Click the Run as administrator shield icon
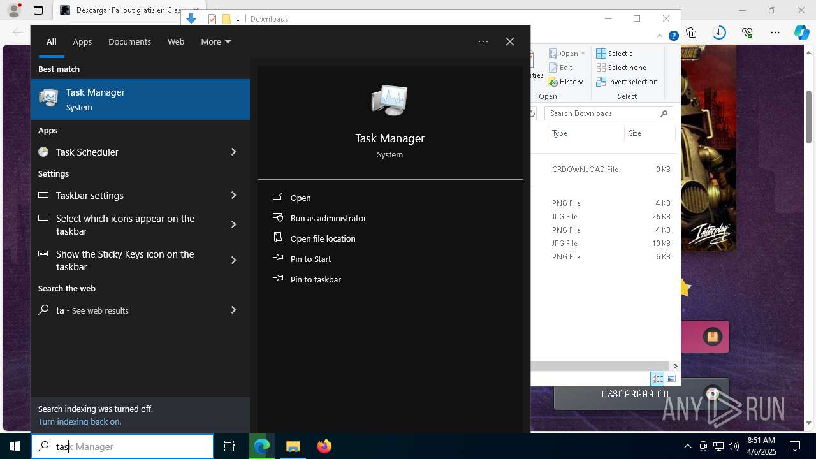 coord(277,217)
